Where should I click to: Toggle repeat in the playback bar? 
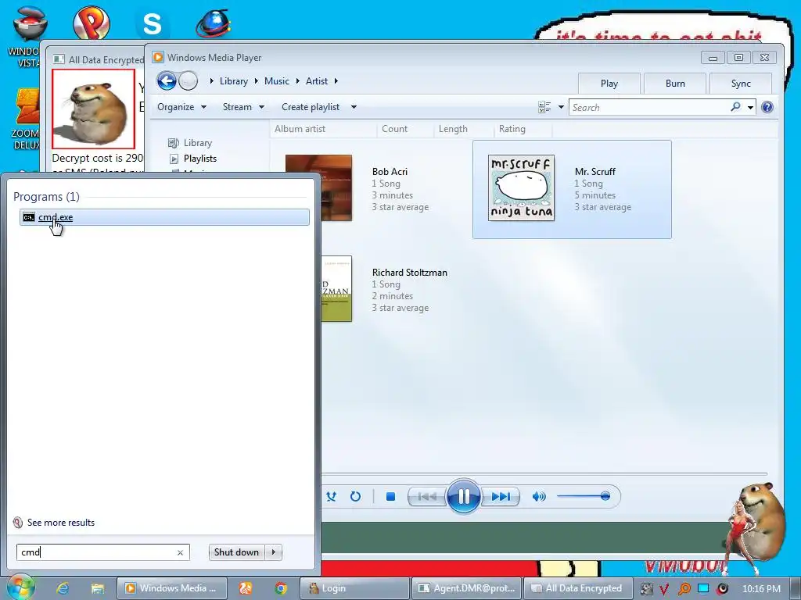(x=356, y=496)
